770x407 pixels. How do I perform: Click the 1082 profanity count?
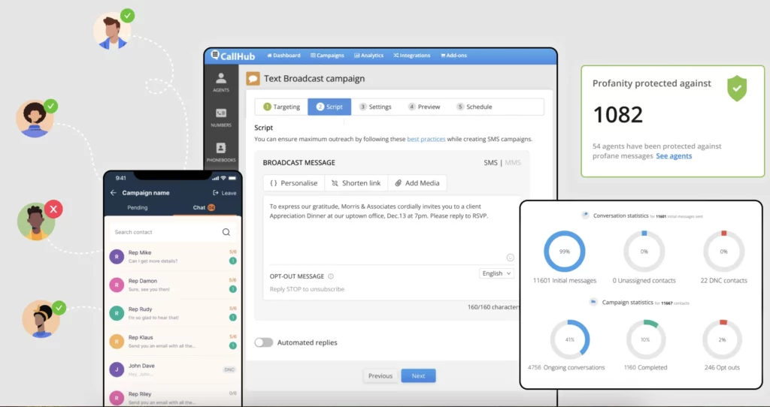click(618, 115)
